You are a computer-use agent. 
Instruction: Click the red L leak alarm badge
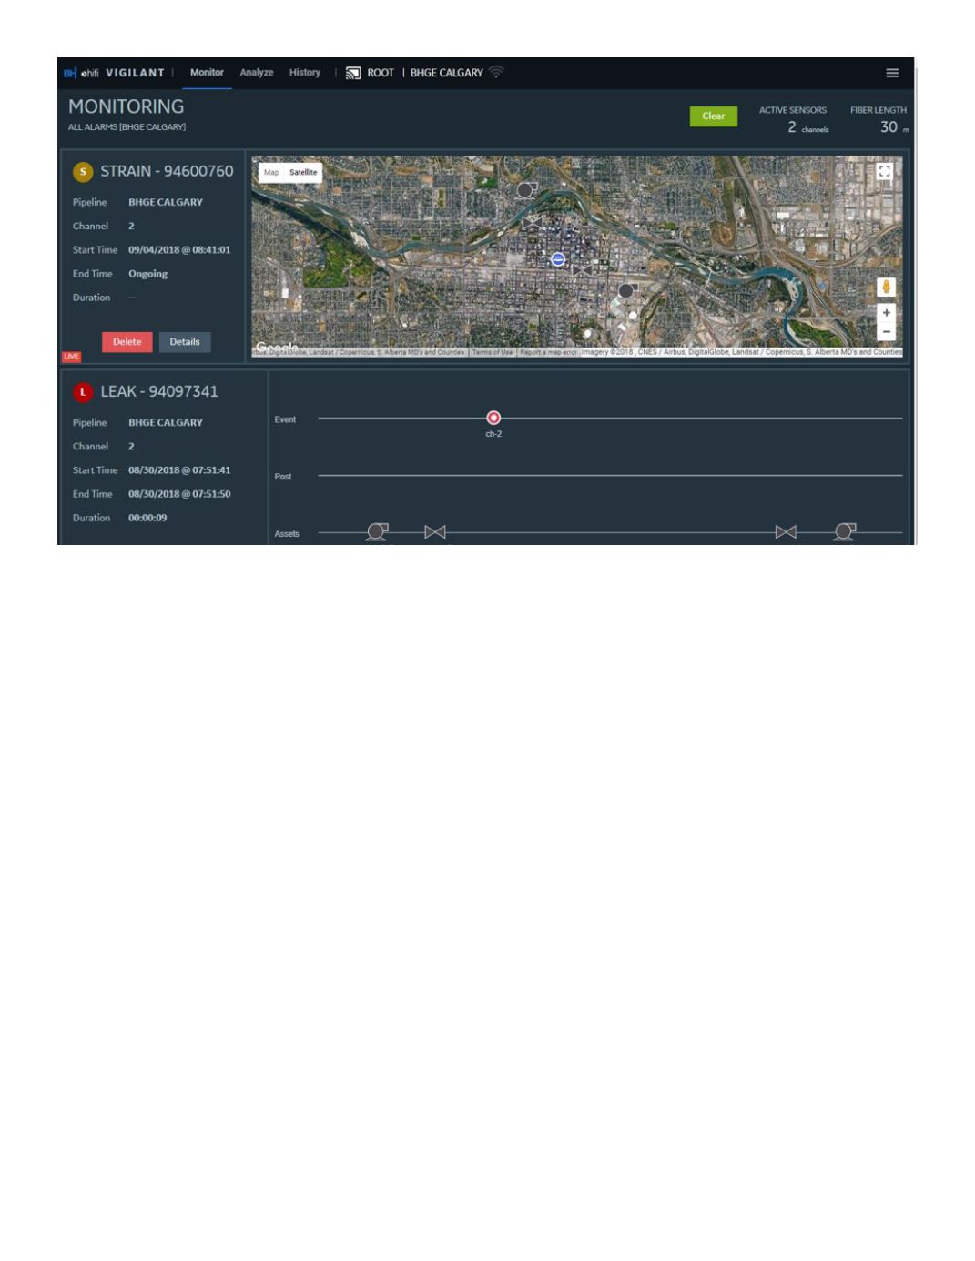(83, 392)
